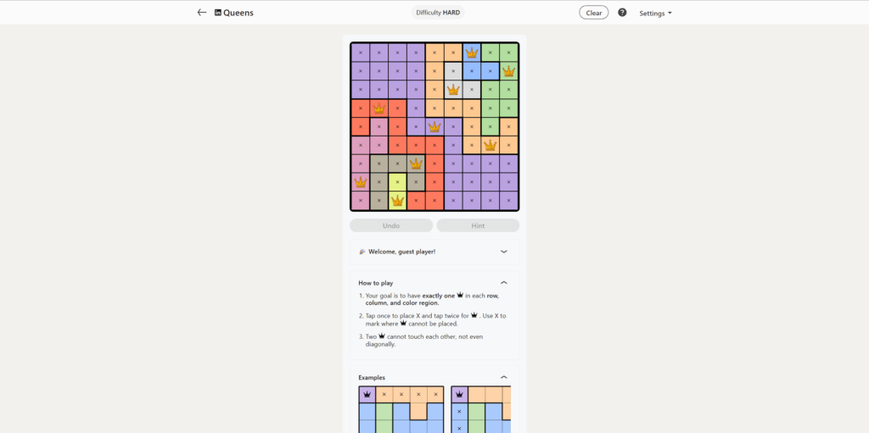Open help via the question mark icon
Viewport: 869px width, 433px height.
pos(622,13)
